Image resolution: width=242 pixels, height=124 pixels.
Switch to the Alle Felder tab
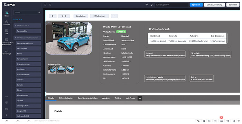click(131, 98)
